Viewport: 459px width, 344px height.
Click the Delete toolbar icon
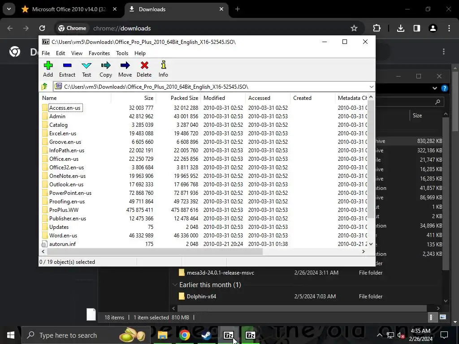click(x=144, y=69)
